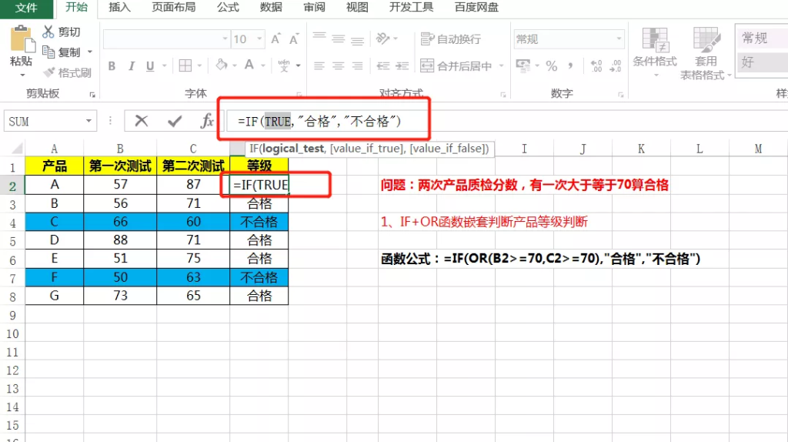
Task: Open the number format 常规 dropdown
Action: (x=619, y=39)
